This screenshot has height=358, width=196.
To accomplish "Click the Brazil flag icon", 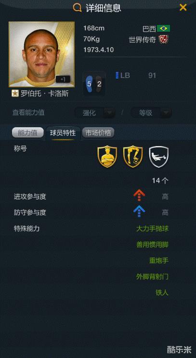I will point(164,28).
